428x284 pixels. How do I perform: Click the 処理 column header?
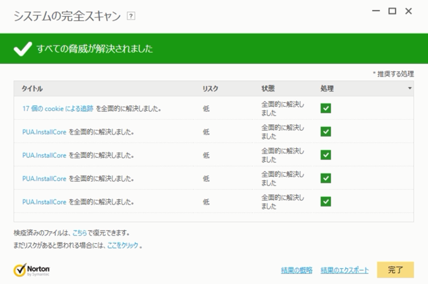(327, 89)
